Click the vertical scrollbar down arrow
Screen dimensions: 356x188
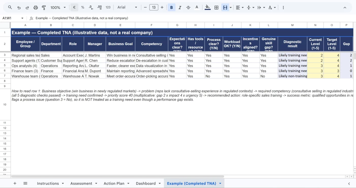tap(354, 173)
